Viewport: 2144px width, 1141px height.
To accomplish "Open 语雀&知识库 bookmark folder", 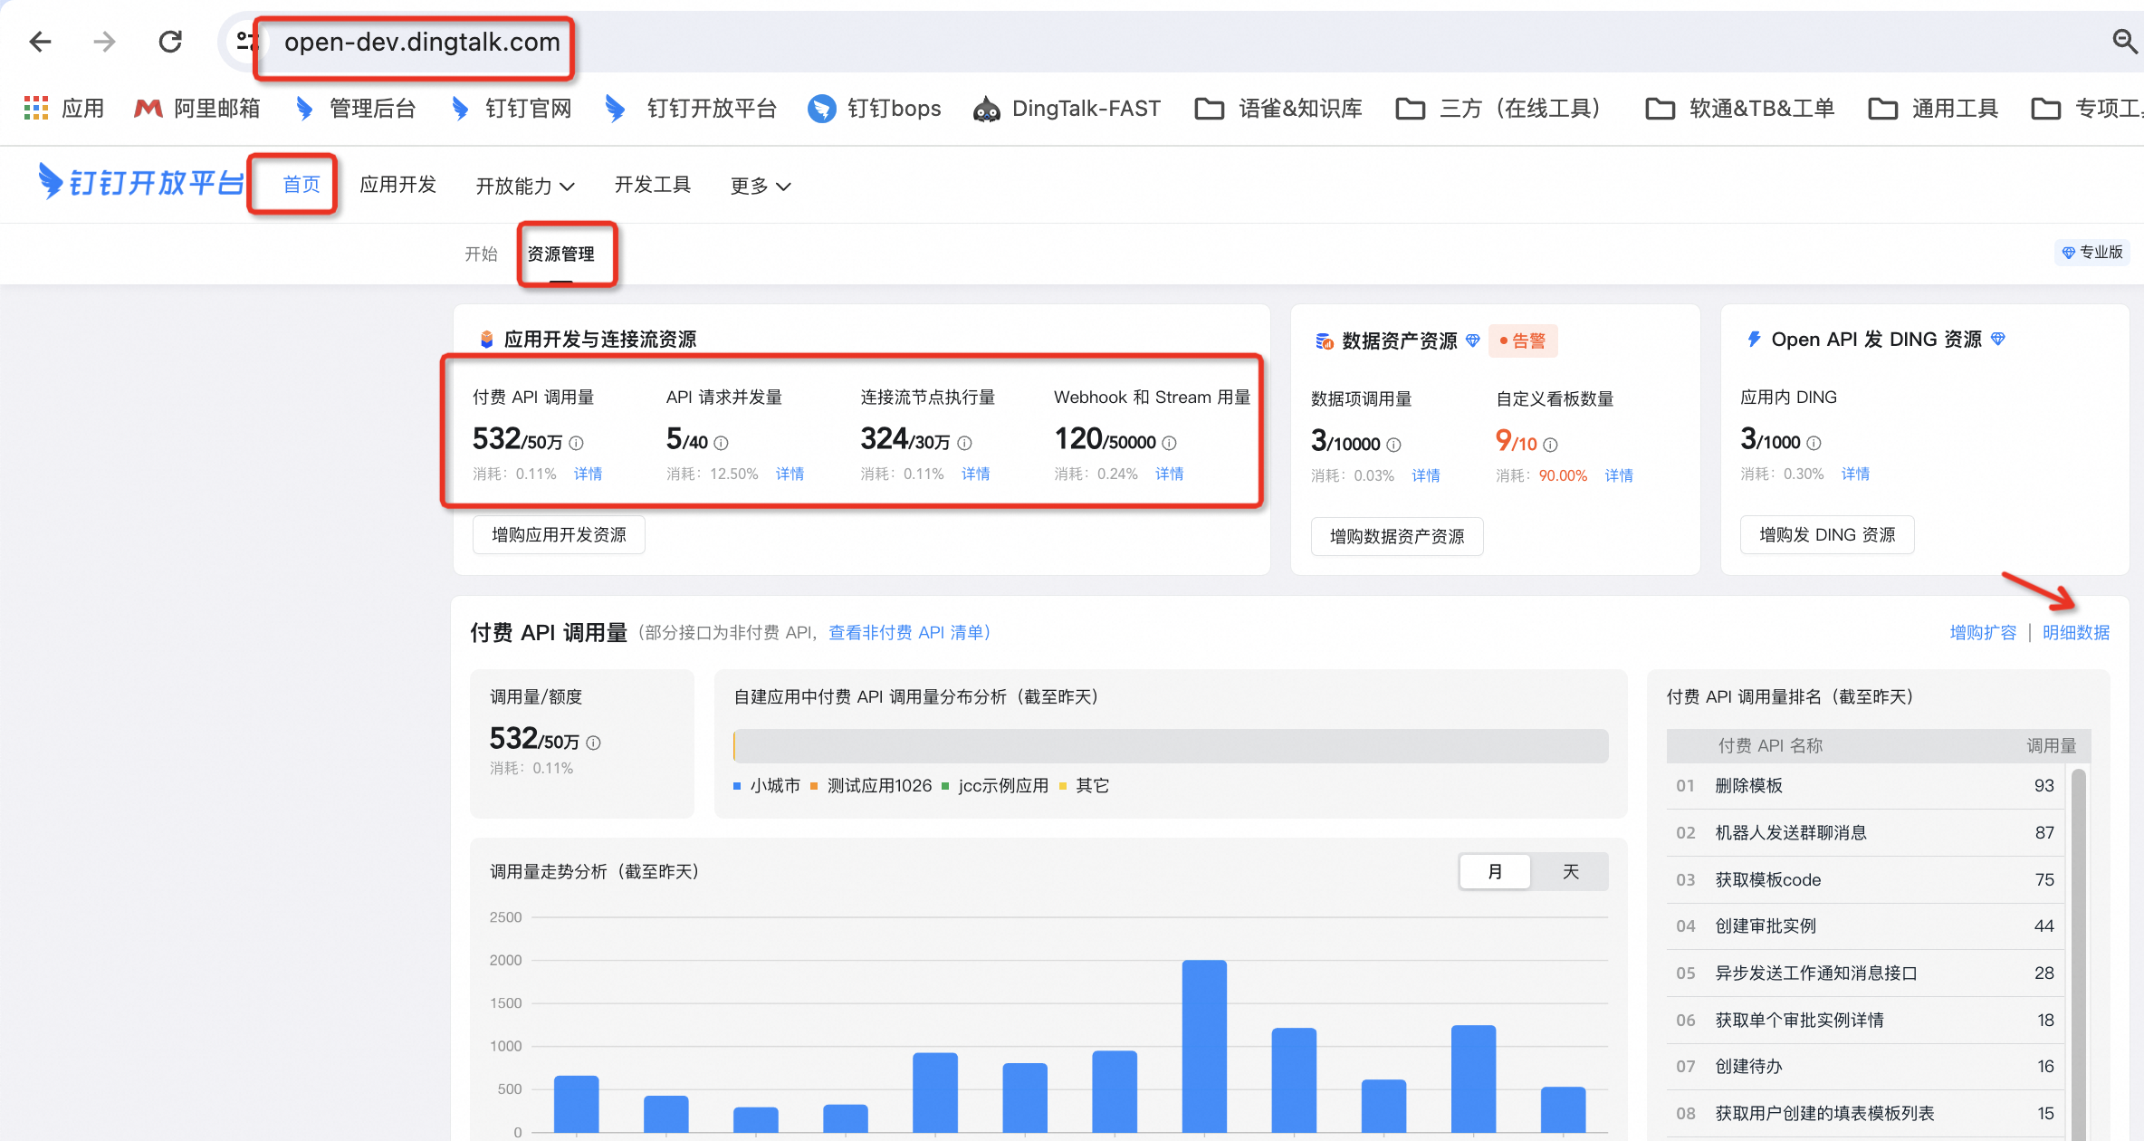I will click(1278, 109).
